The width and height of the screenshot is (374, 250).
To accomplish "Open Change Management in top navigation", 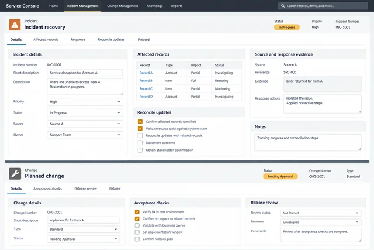I will pyautogui.click(x=123, y=6).
